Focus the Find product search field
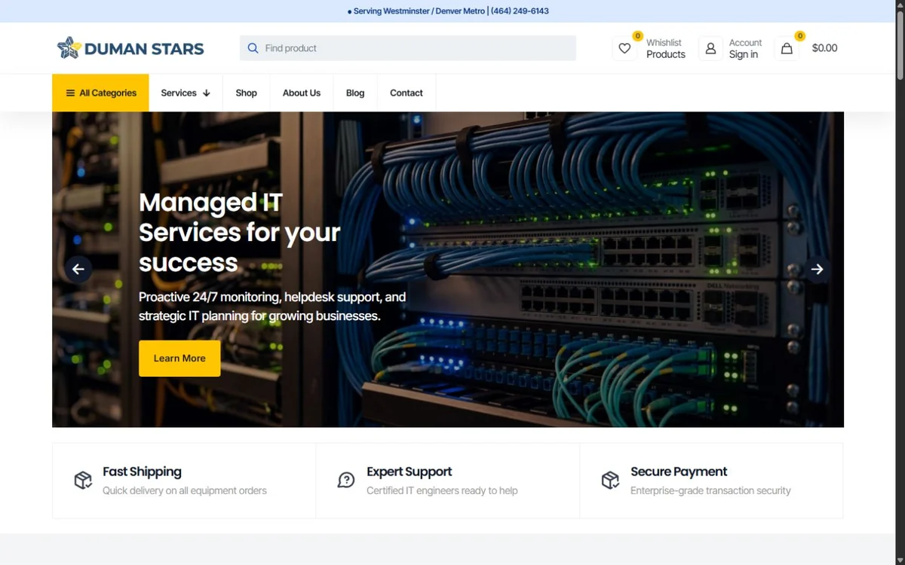This screenshot has height=565, width=905. [x=408, y=48]
